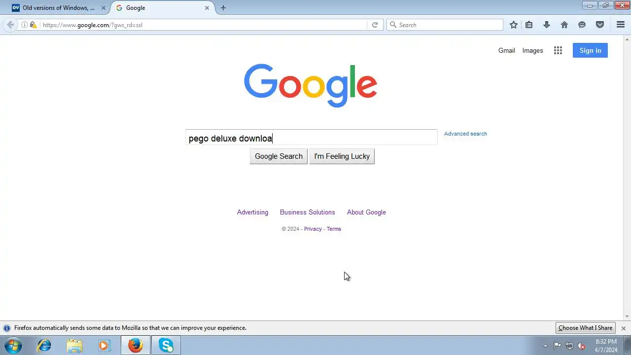This screenshot has width=631, height=355.
Task: Open Windows Media Player from taskbar
Action: pyautogui.click(x=104, y=346)
